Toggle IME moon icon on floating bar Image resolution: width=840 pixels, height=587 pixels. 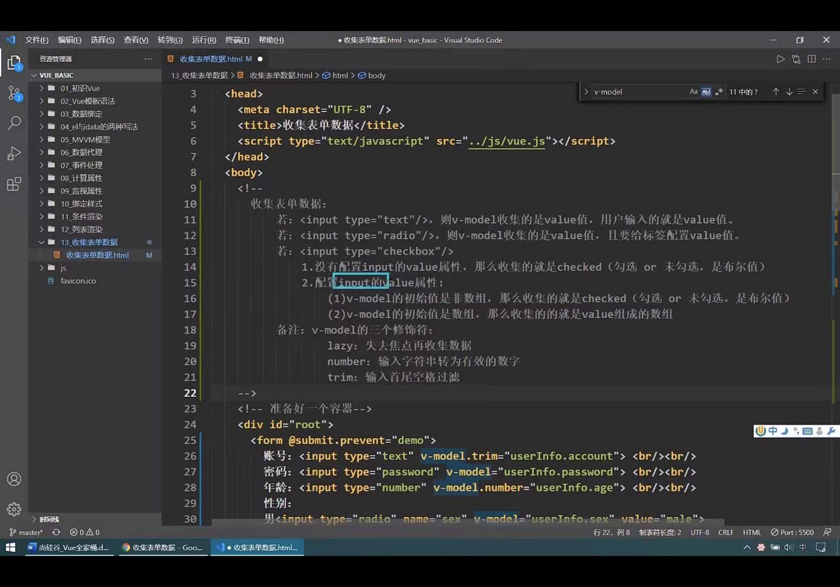click(x=785, y=431)
